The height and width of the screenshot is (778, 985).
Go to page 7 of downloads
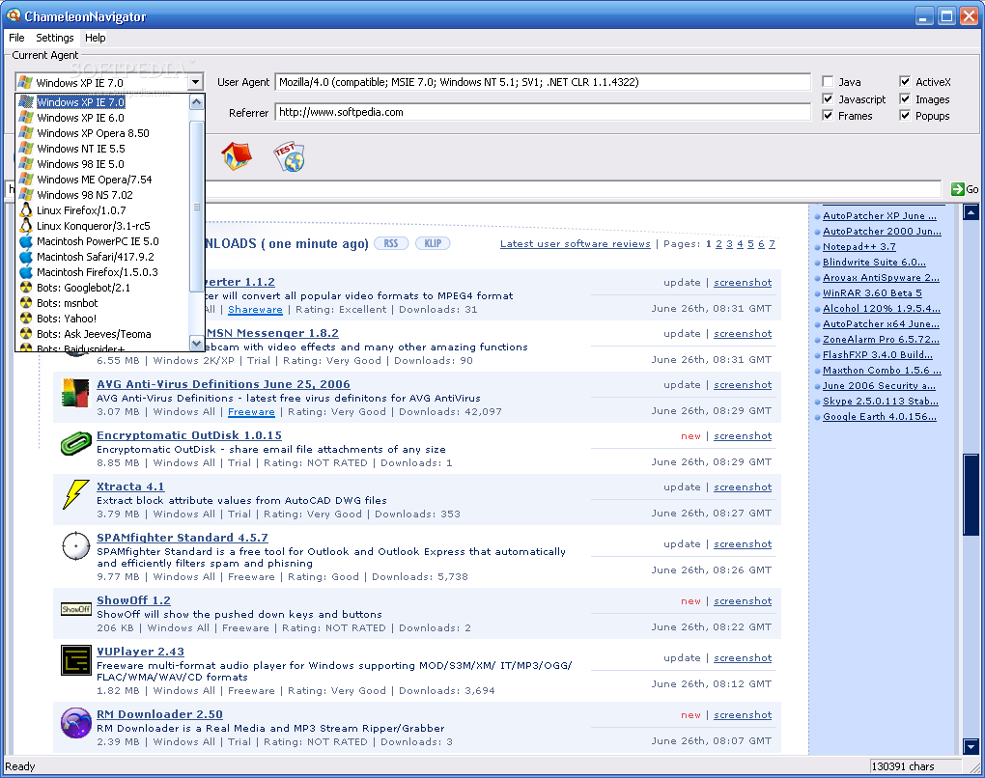click(x=772, y=243)
